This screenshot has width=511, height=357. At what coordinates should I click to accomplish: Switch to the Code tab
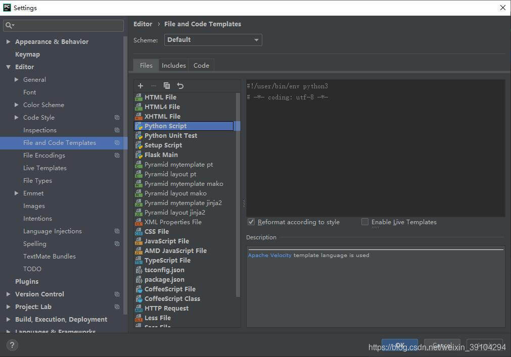click(x=201, y=66)
